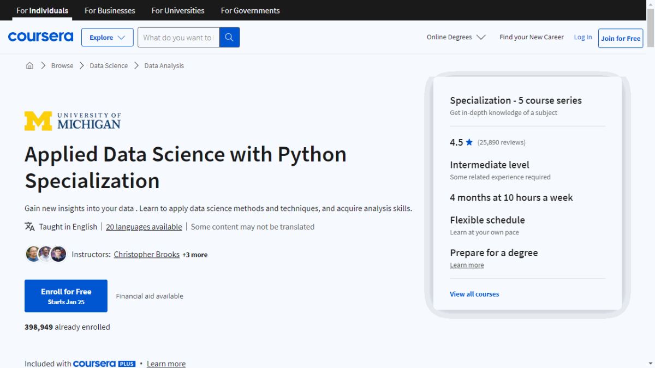Focus the What do you want search field

(x=177, y=38)
